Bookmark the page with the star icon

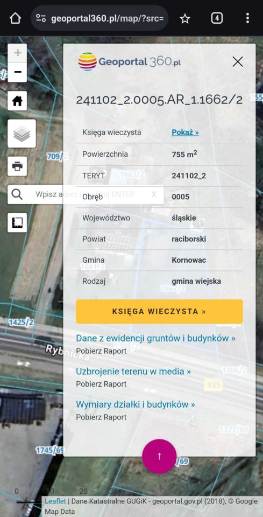185,18
